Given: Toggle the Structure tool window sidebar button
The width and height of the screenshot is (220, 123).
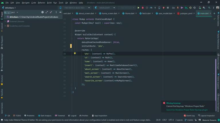Looking at the screenshot, I should click(x=2, y=80).
